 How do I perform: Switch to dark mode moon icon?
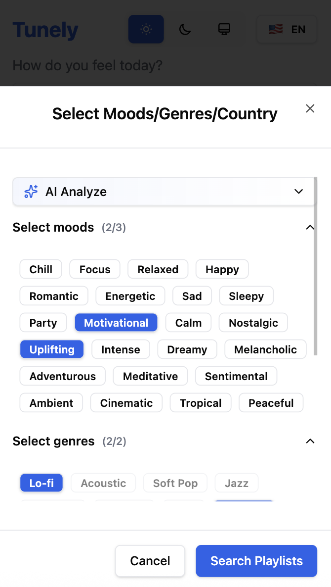tap(185, 29)
